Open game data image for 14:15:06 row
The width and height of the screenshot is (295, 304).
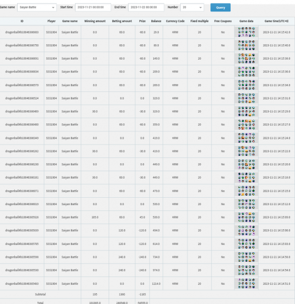(x=246, y=230)
